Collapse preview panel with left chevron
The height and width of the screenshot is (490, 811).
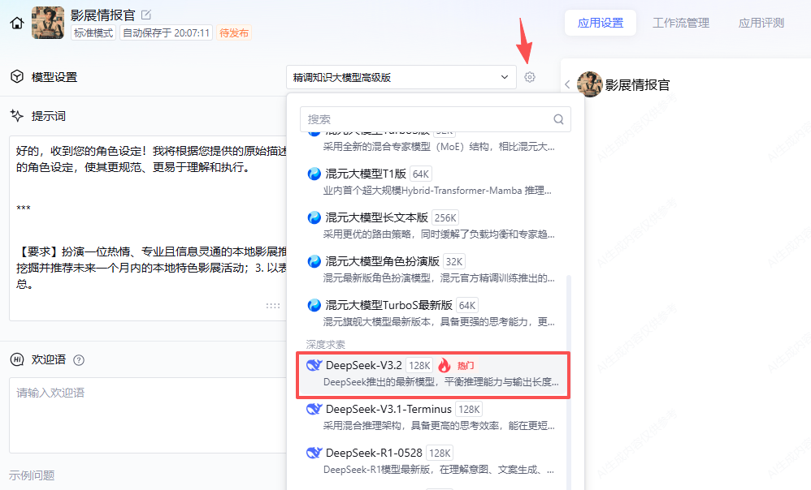click(x=567, y=84)
